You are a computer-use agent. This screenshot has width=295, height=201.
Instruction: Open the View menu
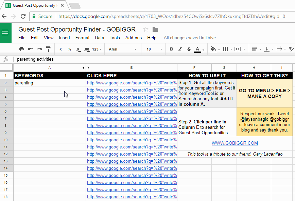[49, 38]
